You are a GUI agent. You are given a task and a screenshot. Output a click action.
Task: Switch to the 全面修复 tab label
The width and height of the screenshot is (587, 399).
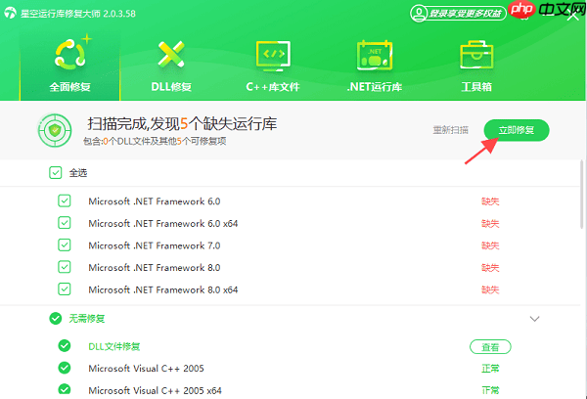tap(70, 87)
